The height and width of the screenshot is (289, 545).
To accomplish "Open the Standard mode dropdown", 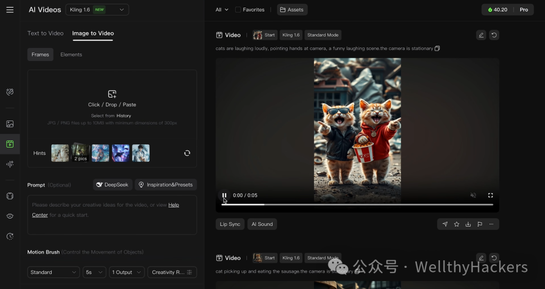I will click(53, 272).
